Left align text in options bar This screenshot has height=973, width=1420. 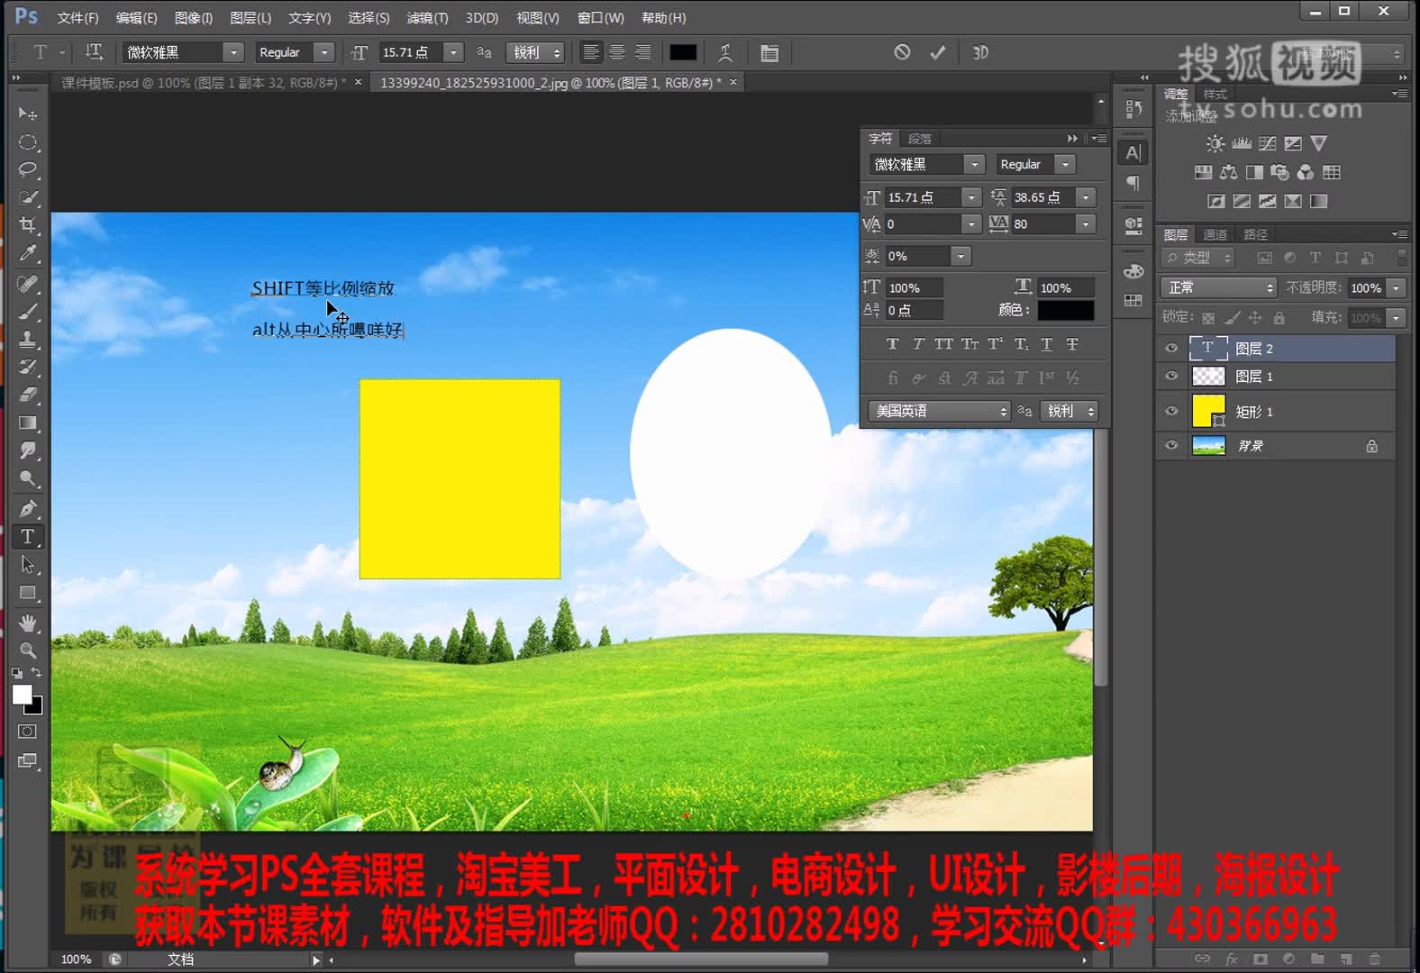click(x=591, y=52)
